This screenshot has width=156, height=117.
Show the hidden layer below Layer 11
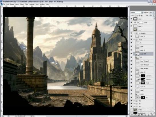[131, 30]
